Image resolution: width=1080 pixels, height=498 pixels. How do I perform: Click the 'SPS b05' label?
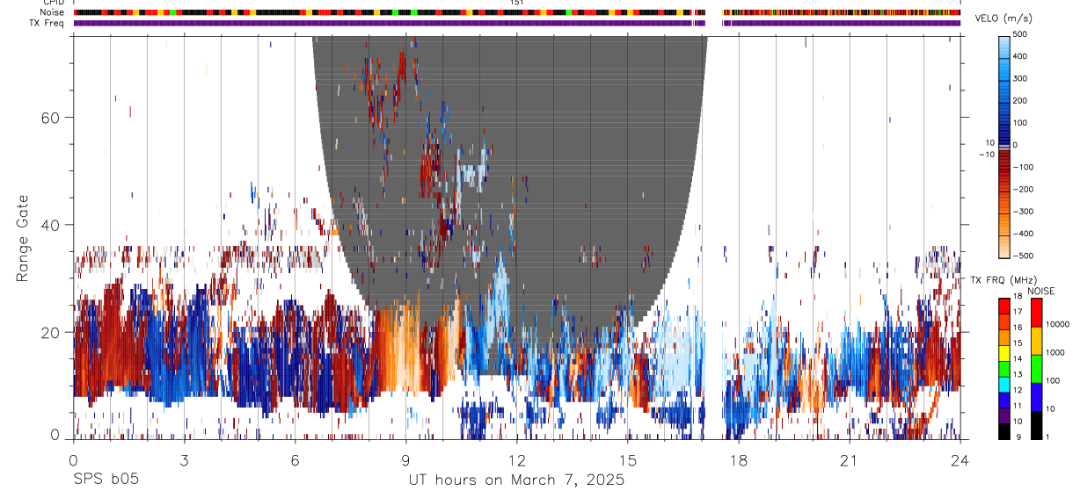(106, 480)
